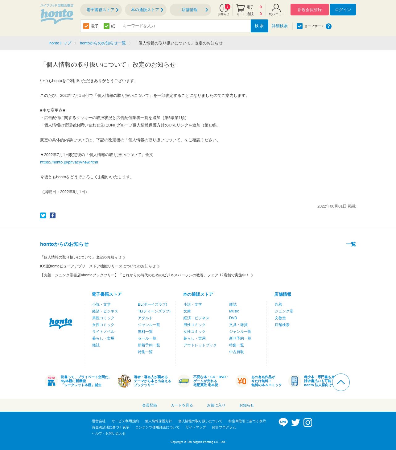Open 文教堂 store link

(280, 318)
